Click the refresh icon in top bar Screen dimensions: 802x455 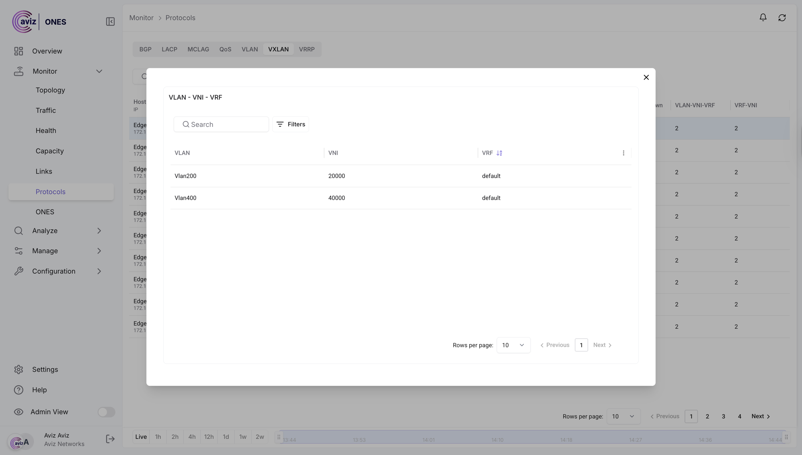pos(782,17)
